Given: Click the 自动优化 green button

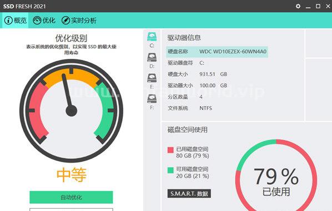Looking at the screenshot, I should [x=71, y=197].
